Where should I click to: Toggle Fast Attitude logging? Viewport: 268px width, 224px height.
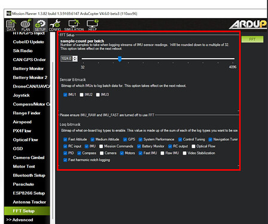click(65, 140)
